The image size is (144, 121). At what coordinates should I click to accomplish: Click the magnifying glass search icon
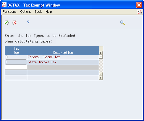click(122, 23)
